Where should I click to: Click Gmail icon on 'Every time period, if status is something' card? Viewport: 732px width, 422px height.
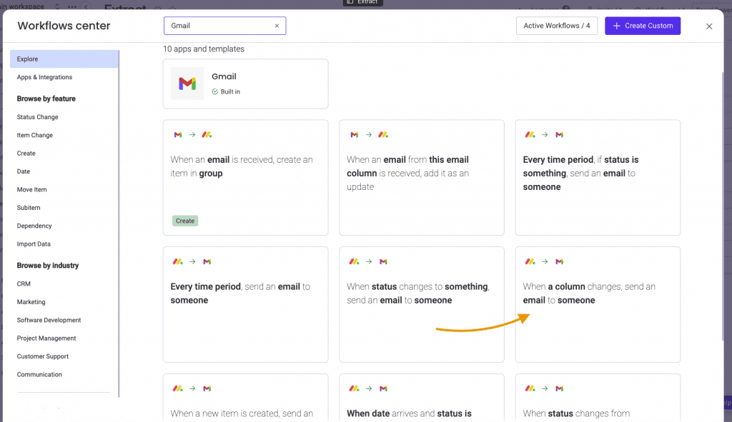pyautogui.click(x=559, y=135)
